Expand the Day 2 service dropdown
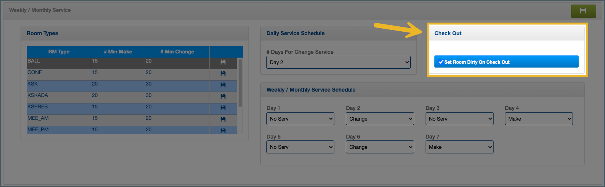The height and width of the screenshot is (187, 605). coord(380,119)
